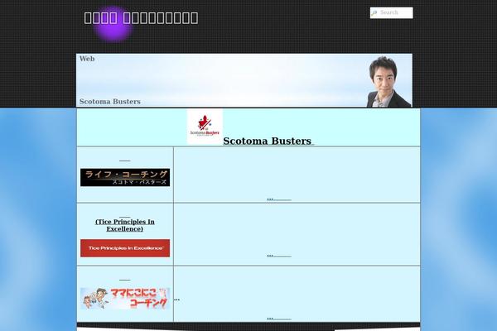The image size is (497, 331).
Task: Click the magnifier icon in search box
Action: pyautogui.click(x=374, y=13)
